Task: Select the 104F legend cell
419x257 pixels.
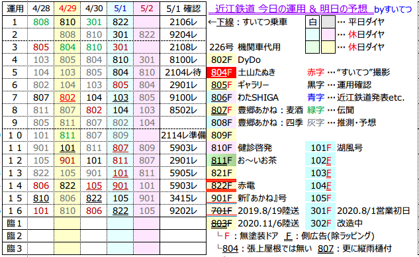Action: coord(320,185)
